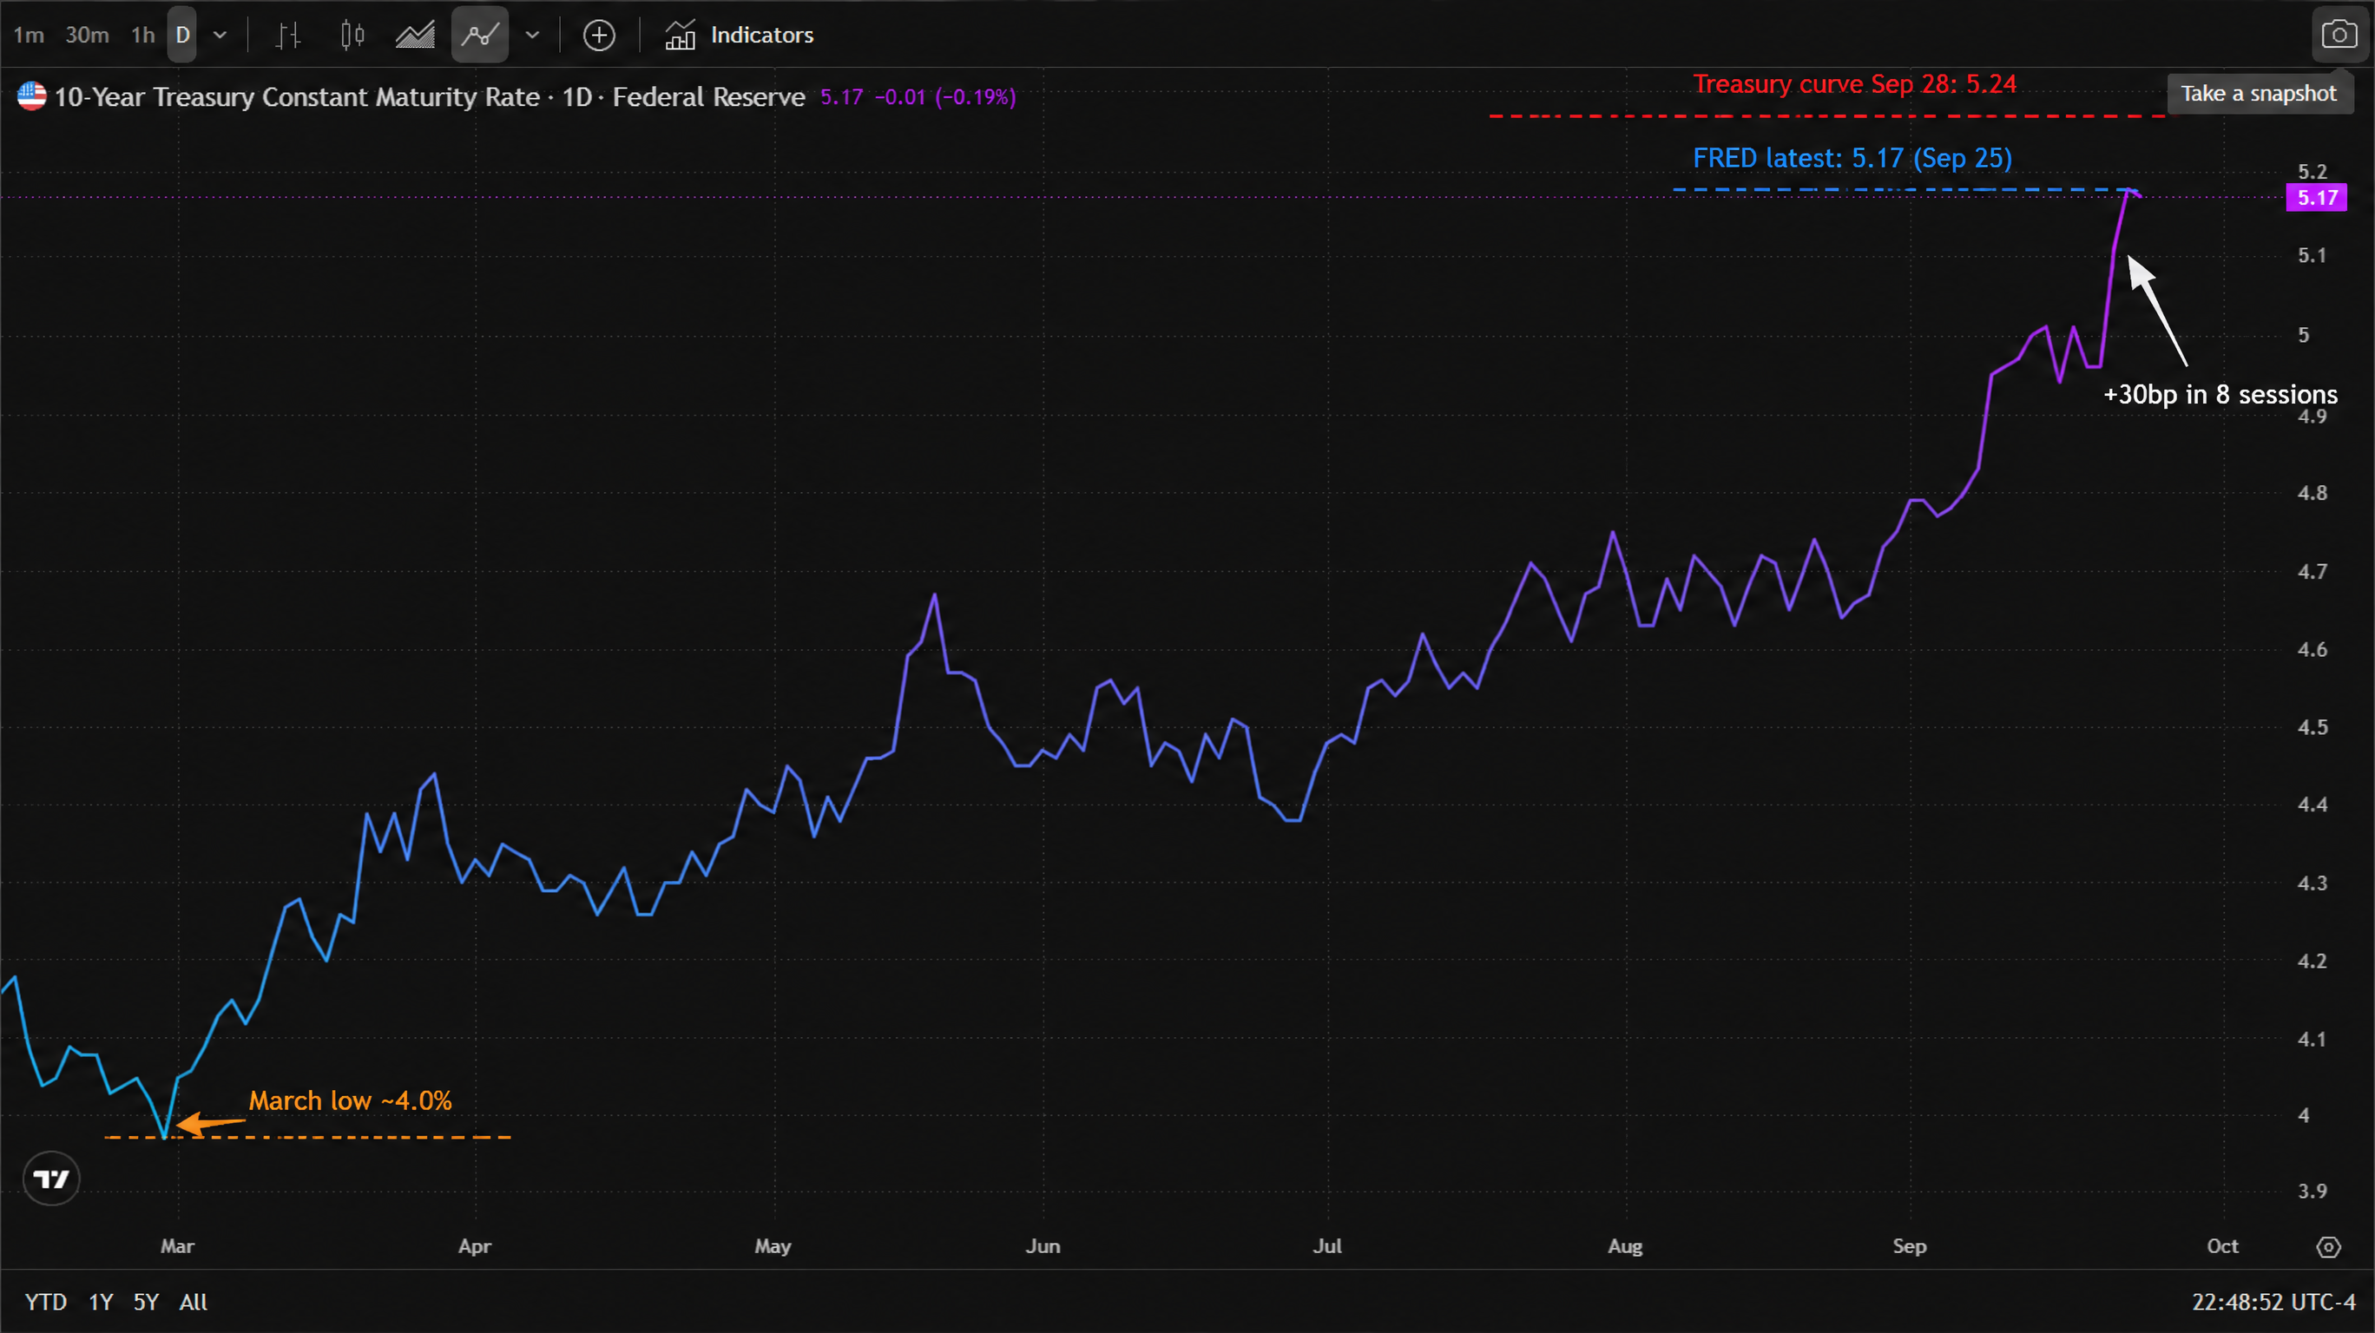Click the -0.01 (-0.19%) change value
The image size is (2375, 1333).
pos(945,97)
